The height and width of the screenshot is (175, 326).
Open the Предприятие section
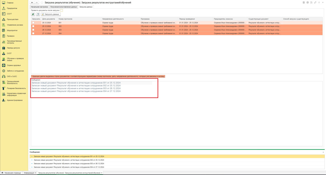tap(12, 8)
